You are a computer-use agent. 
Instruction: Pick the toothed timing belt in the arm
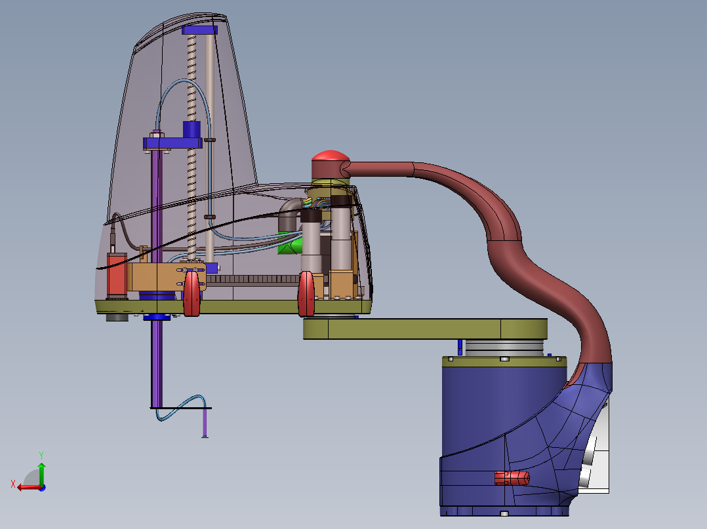[x=253, y=279]
